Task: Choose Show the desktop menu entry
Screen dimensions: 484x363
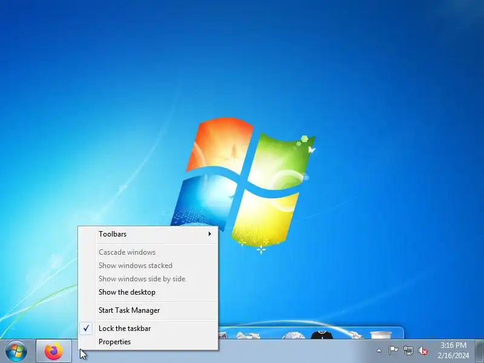Action: [148, 292]
